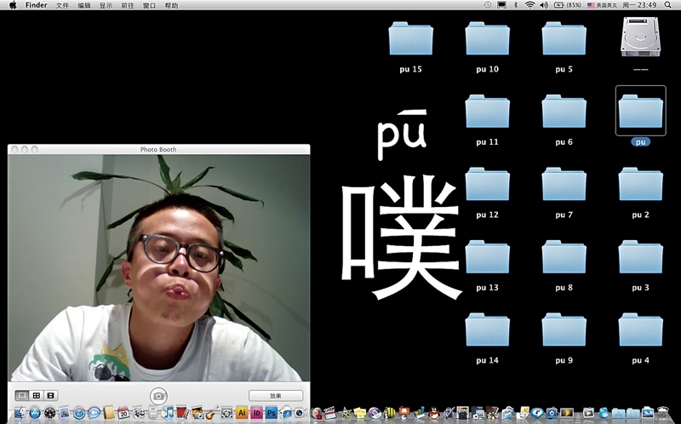This screenshot has height=424, width=681.
Task: Select four-up burst mode in Photo Booth
Action: point(37,395)
